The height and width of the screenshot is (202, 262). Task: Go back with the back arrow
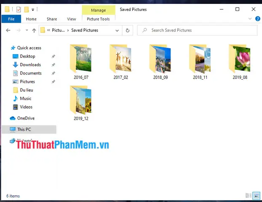click(8, 30)
